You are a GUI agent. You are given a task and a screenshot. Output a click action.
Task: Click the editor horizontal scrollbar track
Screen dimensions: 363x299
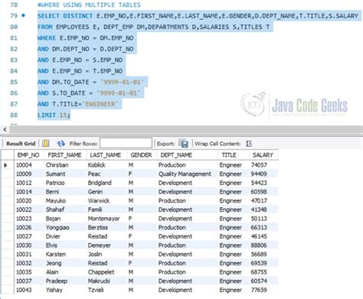point(186,129)
